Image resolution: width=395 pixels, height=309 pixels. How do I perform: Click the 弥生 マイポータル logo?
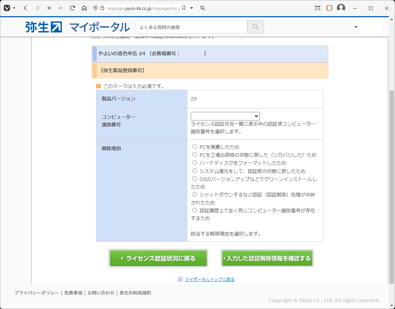point(78,27)
